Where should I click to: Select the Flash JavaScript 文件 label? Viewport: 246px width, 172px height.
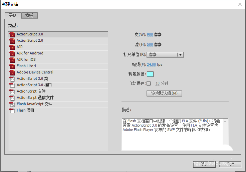pyautogui.click(x=34, y=104)
